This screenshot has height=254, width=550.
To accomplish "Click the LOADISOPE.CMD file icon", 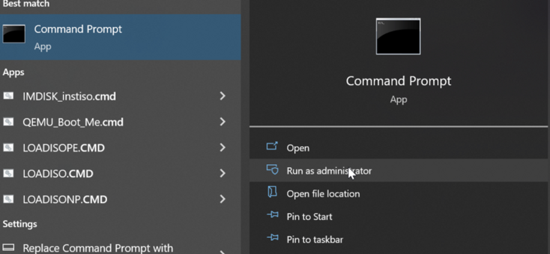I will [8, 147].
